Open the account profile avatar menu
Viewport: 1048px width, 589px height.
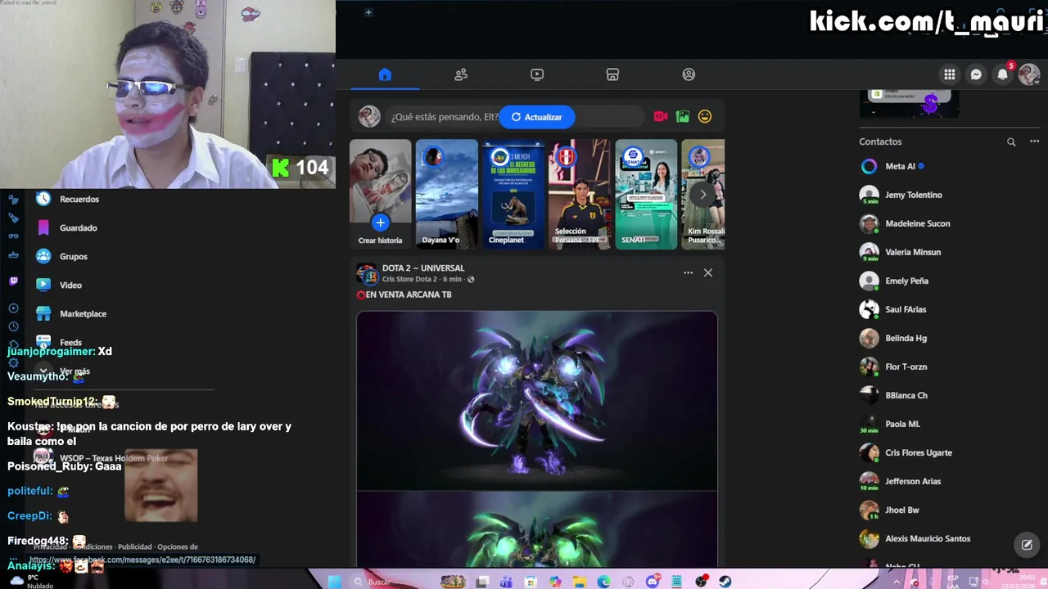(x=1029, y=74)
